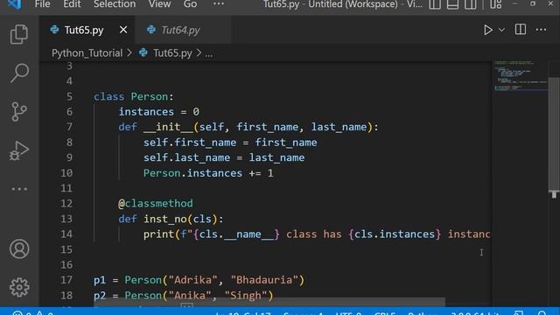Viewport: 560px width, 315px height.
Task: Open the Accounts menu in the activity bar
Action: (x=19, y=248)
